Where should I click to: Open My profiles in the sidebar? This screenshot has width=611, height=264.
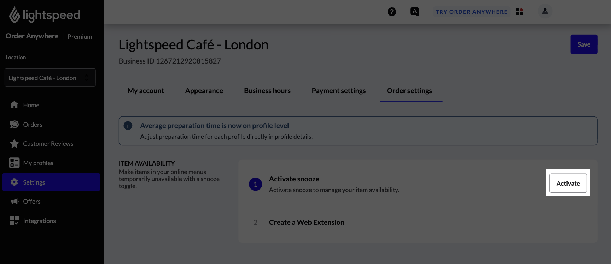(38, 163)
